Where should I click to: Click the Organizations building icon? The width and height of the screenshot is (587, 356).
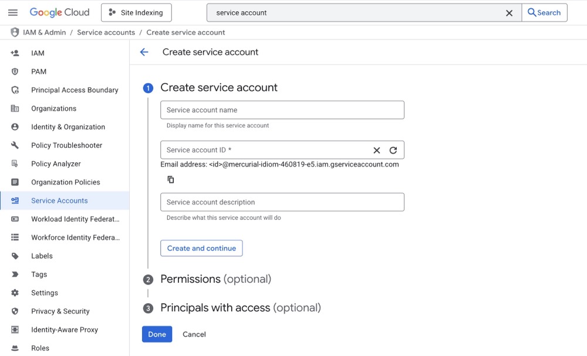(x=15, y=109)
